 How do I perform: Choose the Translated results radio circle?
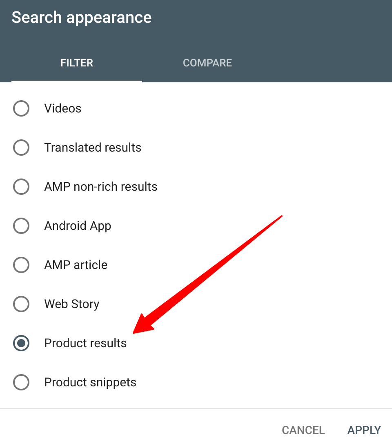click(21, 148)
